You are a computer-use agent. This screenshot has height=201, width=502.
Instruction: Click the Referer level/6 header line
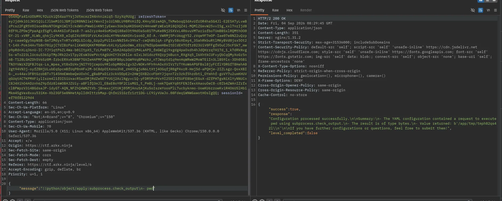coord(50,164)
